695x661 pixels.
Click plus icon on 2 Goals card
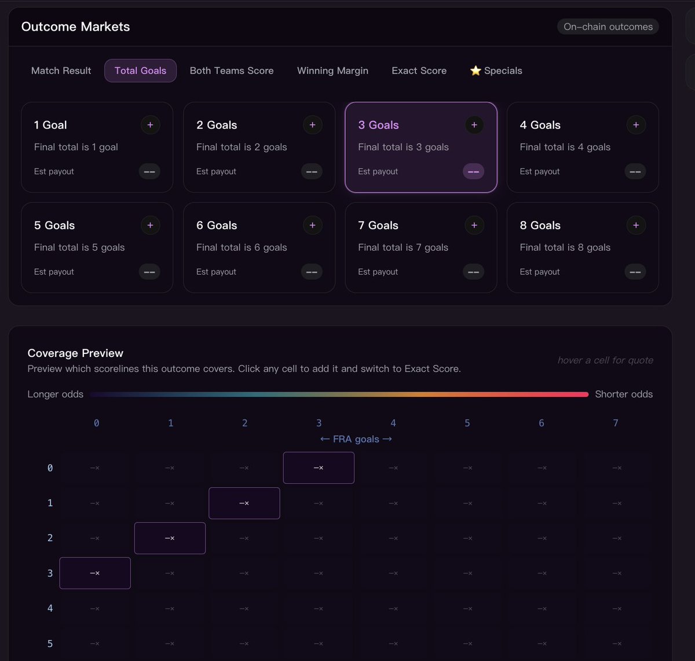pos(312,125)
